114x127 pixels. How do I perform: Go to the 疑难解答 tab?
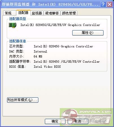tap(52, 13)
